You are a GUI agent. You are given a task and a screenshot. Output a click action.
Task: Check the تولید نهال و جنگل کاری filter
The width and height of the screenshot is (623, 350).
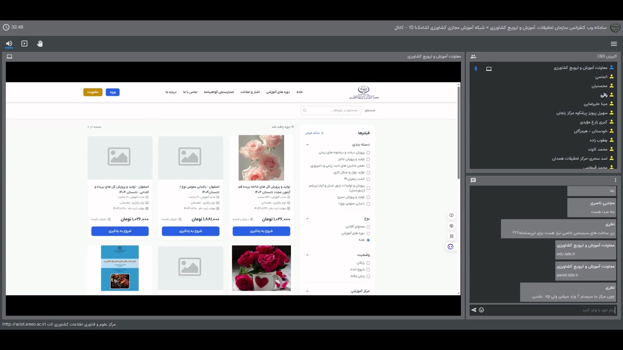tap(368, 173)
